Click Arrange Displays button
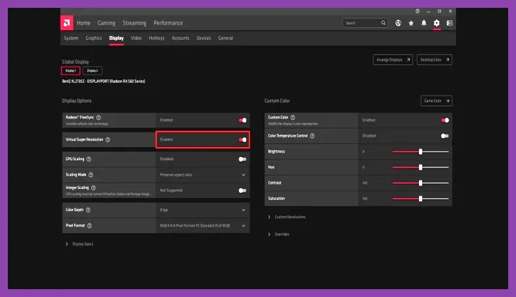516x297 pixels. point(393,60)
